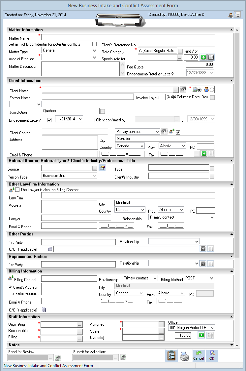Open client contact Country Canada dropdown

coord(142,146)
